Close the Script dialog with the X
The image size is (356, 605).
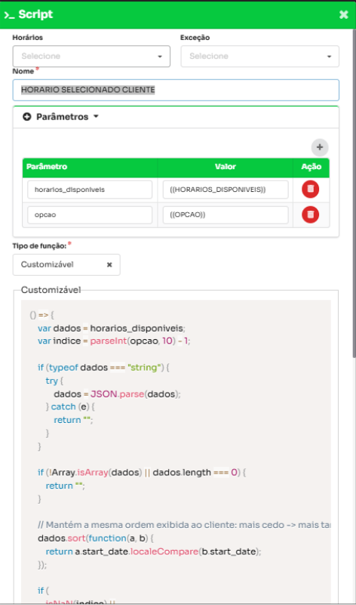(x=343, y=14)
